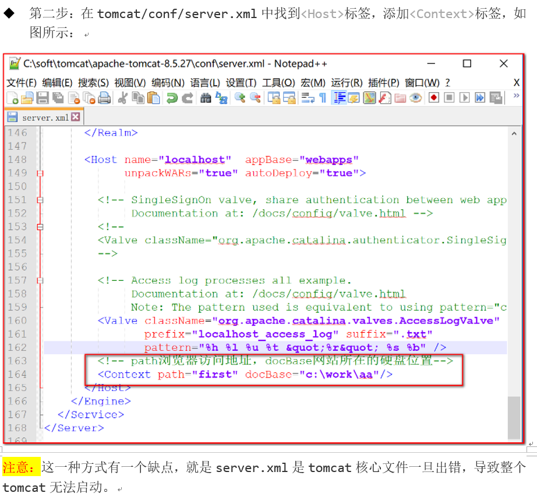The height and width of the screenshot is (500, 537).
Task: Click the New file toolbar icon
Action: (13, 98)
